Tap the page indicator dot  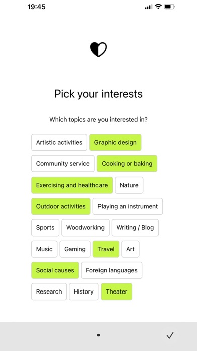[x=98, y=335]
